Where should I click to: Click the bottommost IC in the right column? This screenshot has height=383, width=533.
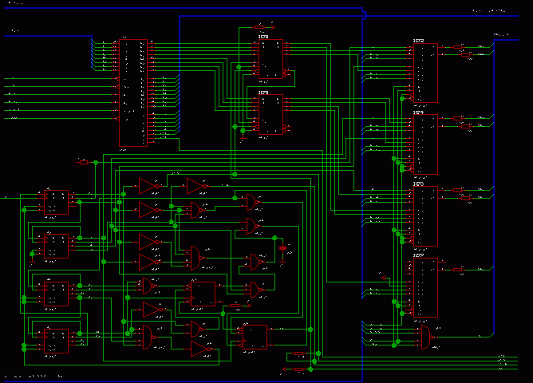click(425, 287)
